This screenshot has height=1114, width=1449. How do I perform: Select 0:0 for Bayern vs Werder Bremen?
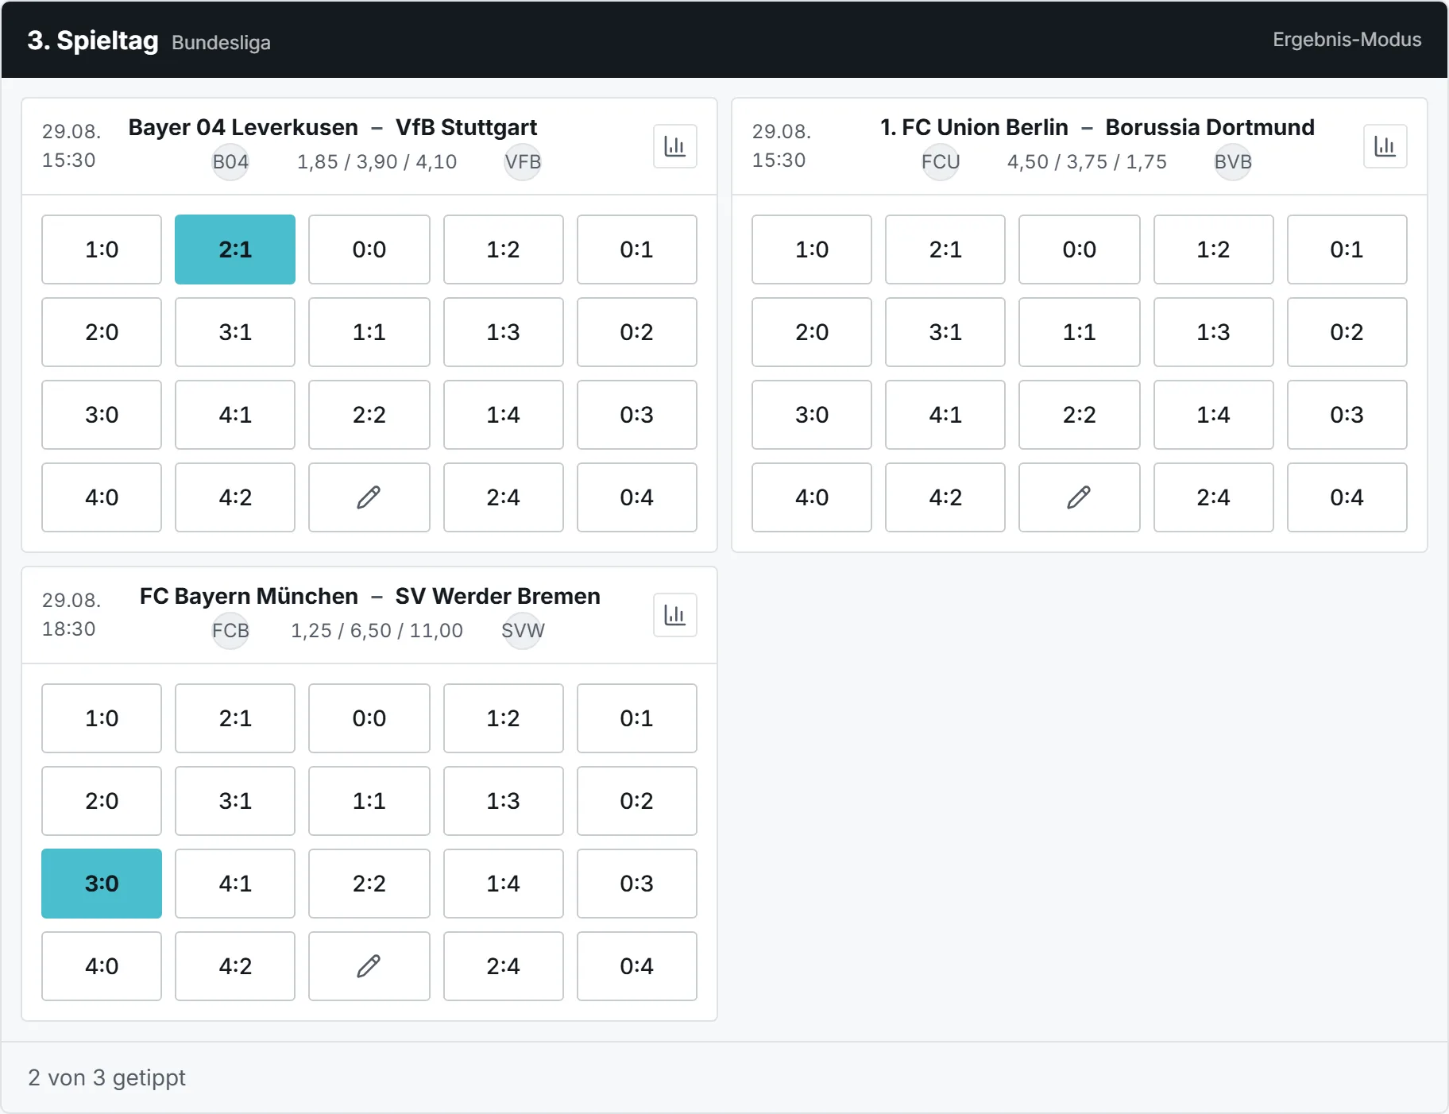(369, 718)
